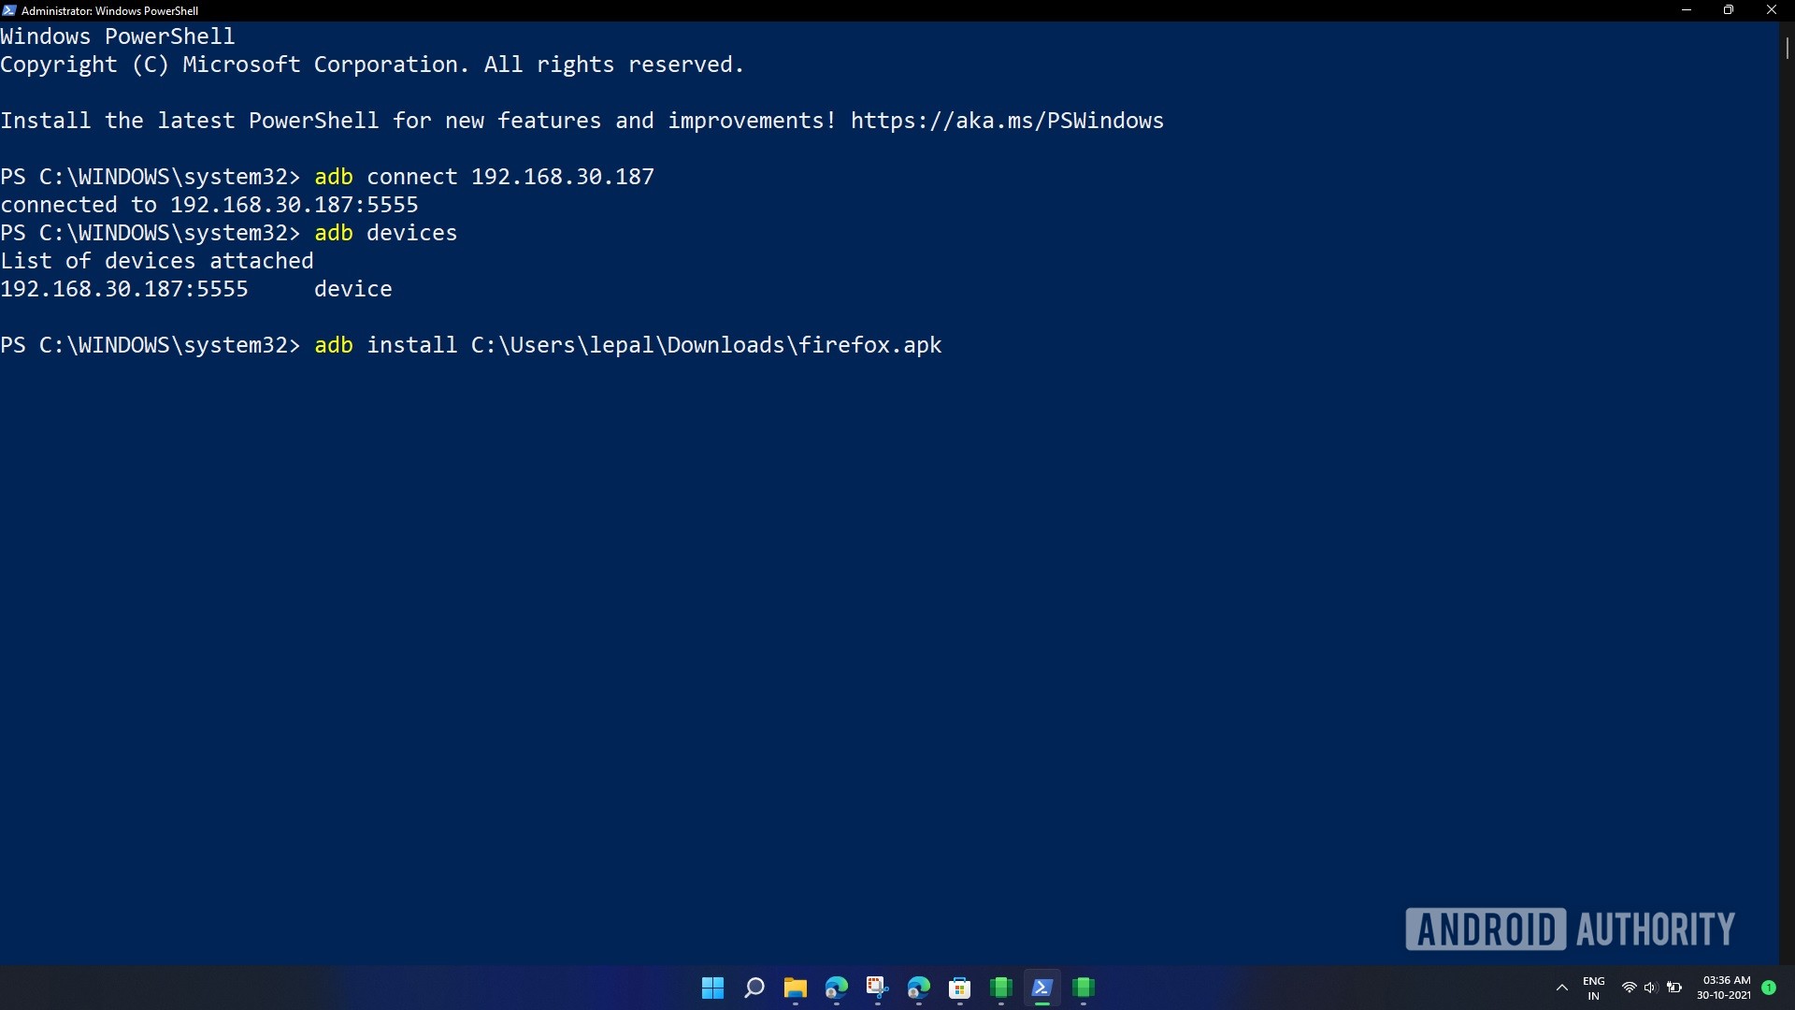The image size is (1795, 1010).
Task: Open the green app icon right of PowerShell
Action: point(1083,988)
